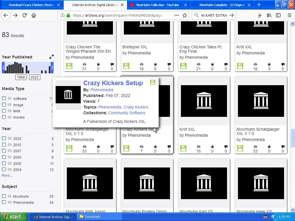Toggle the eye icon next to software

(10, 98)
